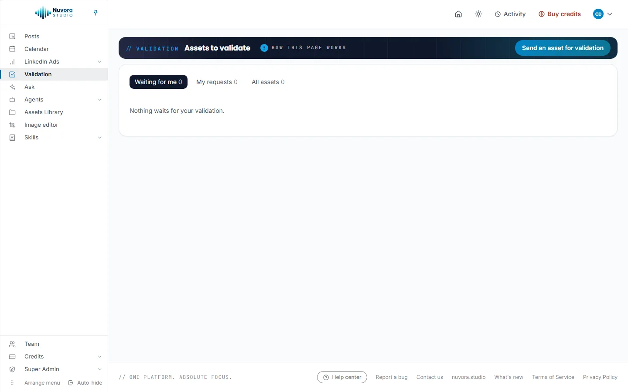Open the home icon in top bar
628x392 pixels.
tap(458, 14)
